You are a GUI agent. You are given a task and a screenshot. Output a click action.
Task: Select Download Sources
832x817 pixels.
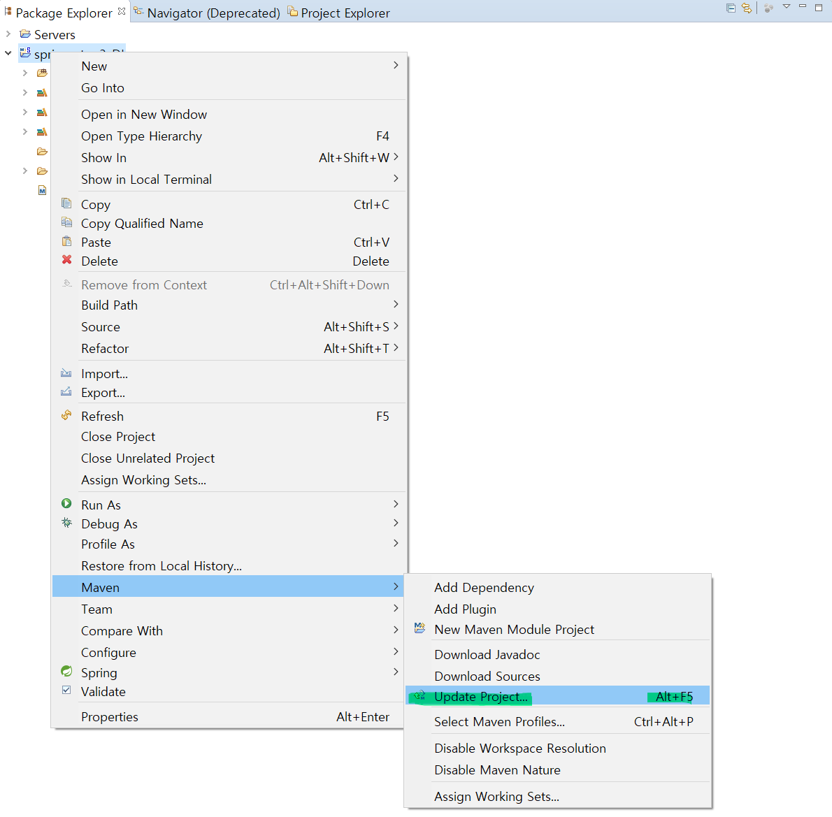(558, 677)
